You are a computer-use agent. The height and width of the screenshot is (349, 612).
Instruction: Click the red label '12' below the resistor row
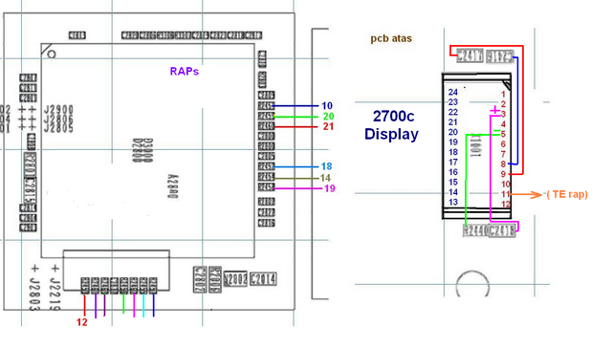[x=81, y=322]
